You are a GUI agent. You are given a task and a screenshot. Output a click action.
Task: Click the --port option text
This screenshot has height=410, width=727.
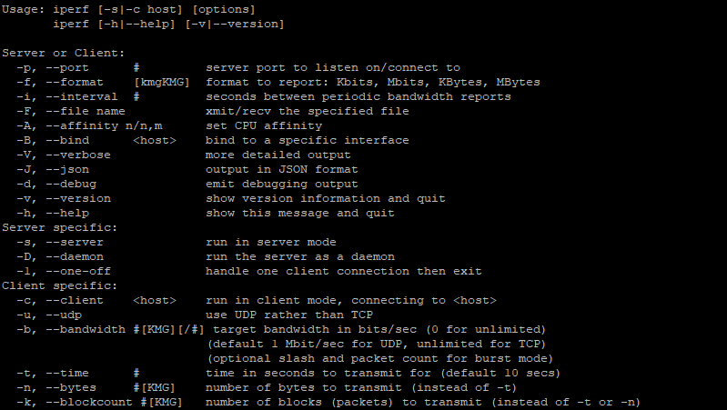pyautogui.click(x=66, y=67)
